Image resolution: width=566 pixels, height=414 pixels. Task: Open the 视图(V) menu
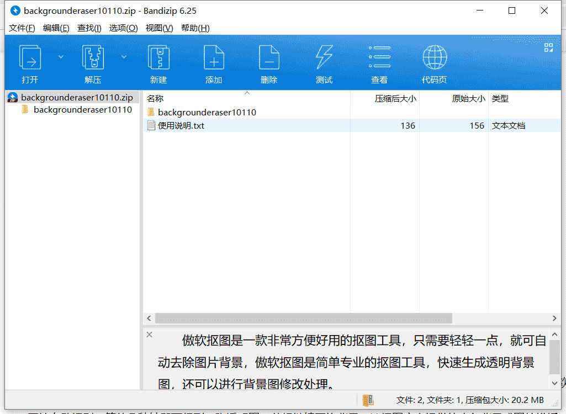(x=159, y=28)
